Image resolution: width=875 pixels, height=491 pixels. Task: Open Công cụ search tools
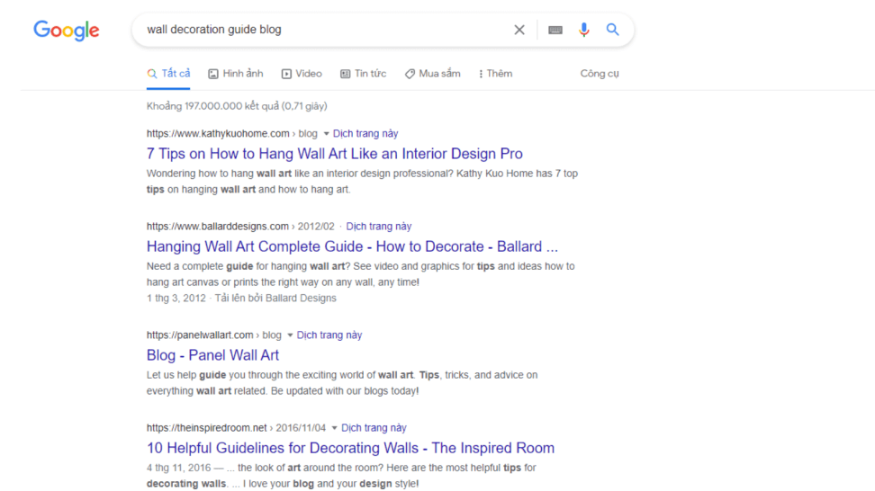[x=600, y=74]
